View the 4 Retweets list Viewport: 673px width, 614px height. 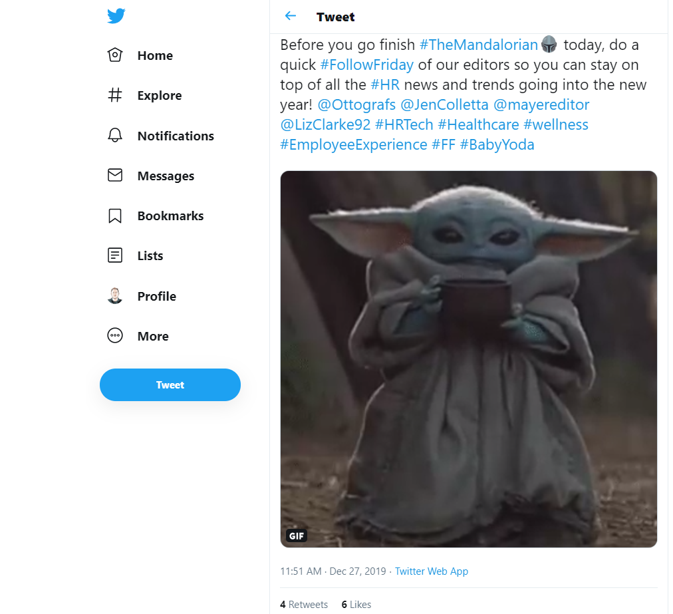[x=304, y=605]
